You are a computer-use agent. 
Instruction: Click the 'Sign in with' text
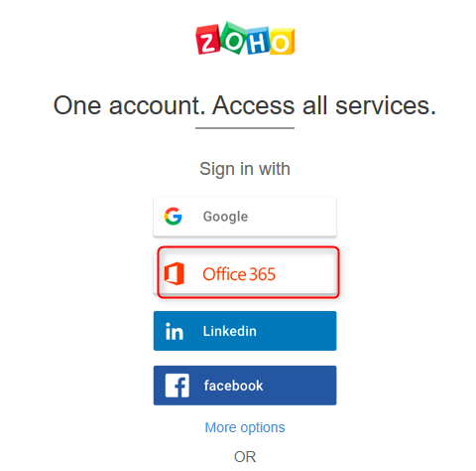pyautogui.click(x=245, y=169)
